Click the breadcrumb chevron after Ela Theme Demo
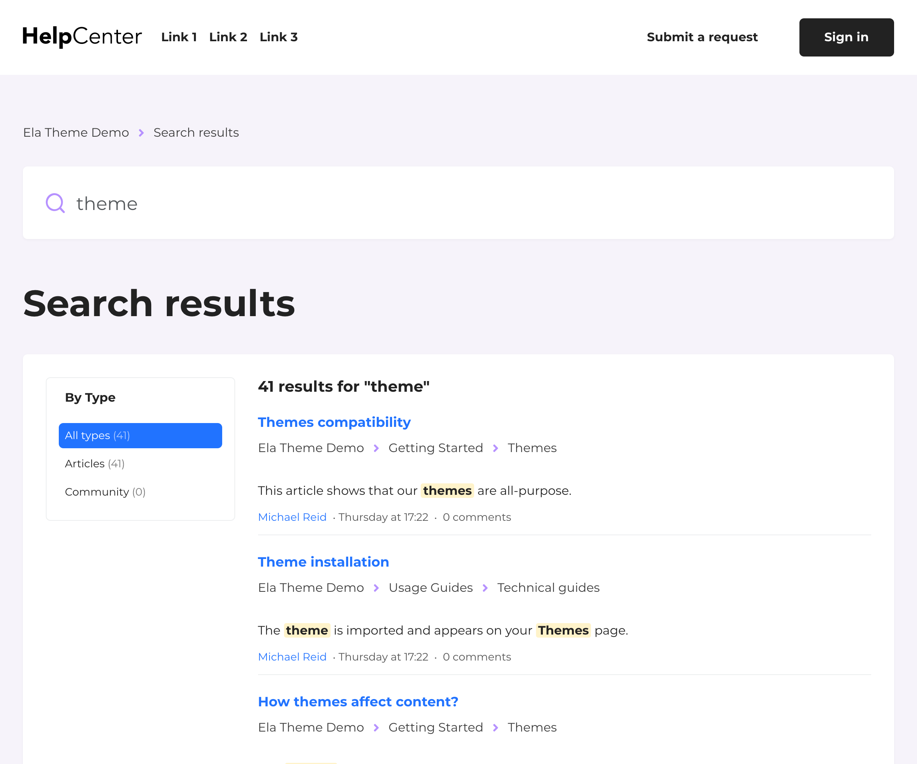917x764 pixels. point(141,133)
